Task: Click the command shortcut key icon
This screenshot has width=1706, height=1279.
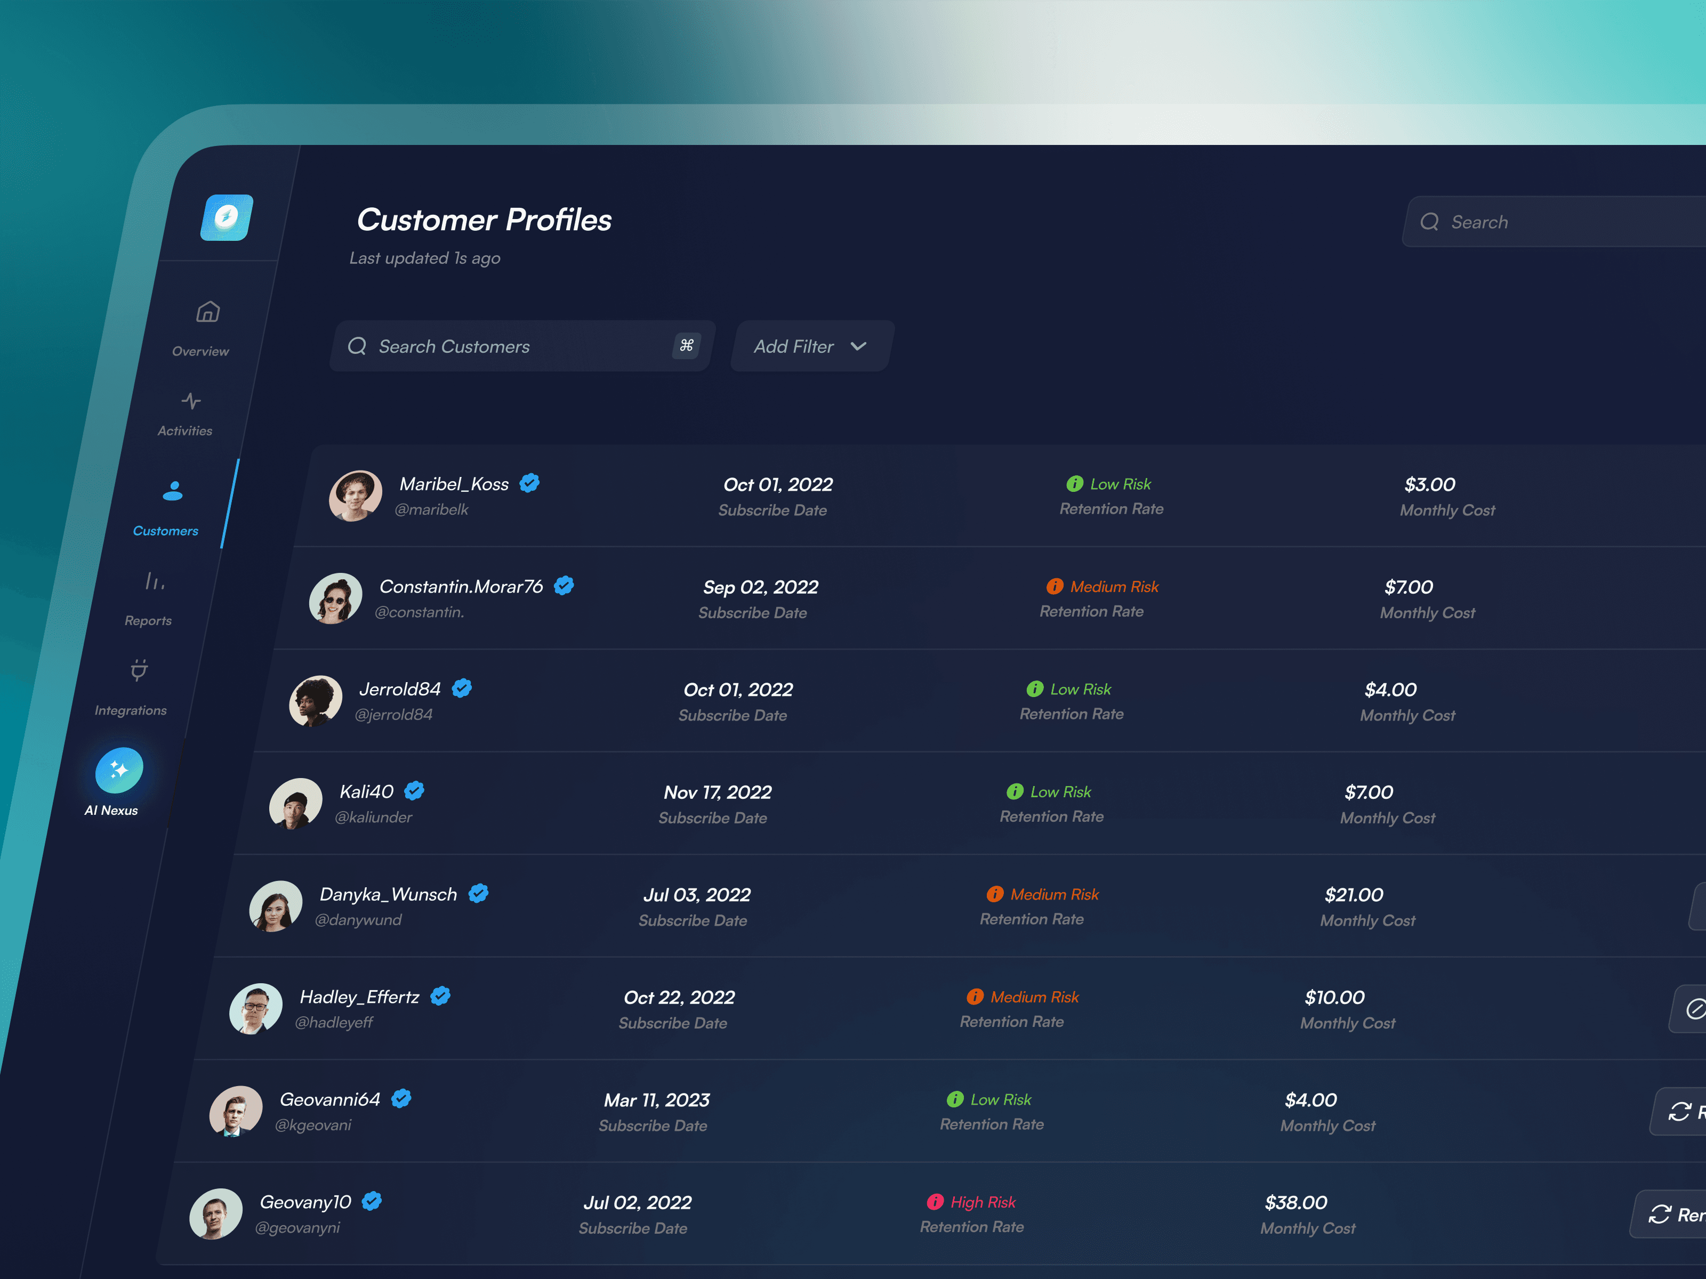Action: (x=686, y=345)
